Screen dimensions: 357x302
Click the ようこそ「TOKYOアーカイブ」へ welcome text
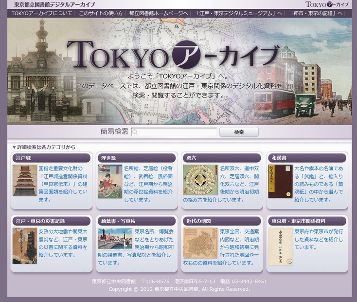pyautogui.click(x=178, y=76)
